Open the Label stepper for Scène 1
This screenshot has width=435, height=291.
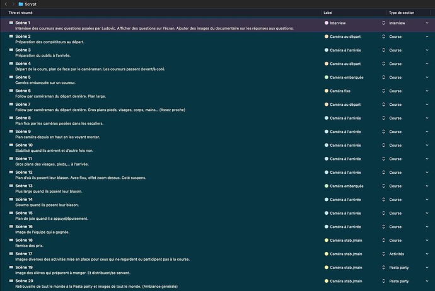click(383, 23)
